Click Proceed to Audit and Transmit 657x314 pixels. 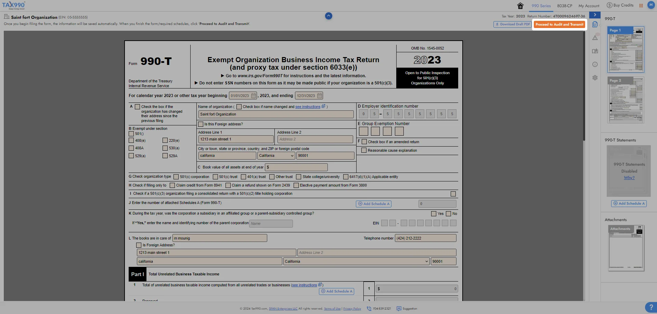coord(559,24)
